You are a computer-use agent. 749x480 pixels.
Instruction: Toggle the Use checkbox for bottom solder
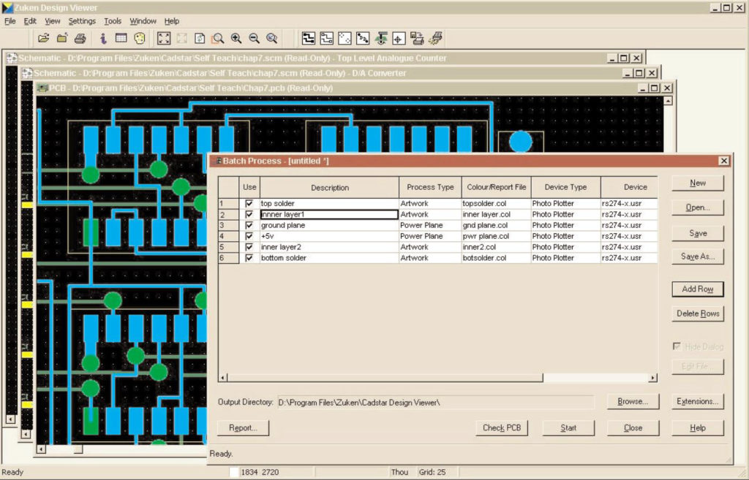tap(249, 258)
